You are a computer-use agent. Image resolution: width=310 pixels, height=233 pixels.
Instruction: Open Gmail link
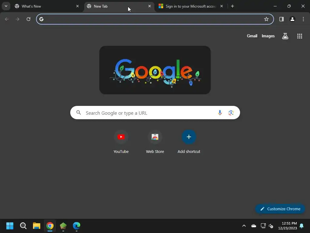pyautogui.click(x=252, y=36)
